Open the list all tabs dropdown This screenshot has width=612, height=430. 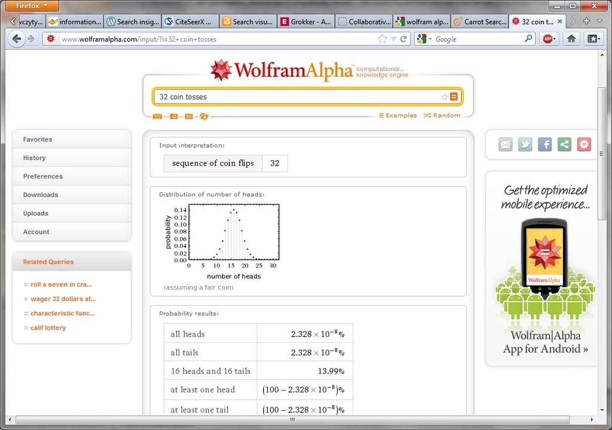[600, 21]
